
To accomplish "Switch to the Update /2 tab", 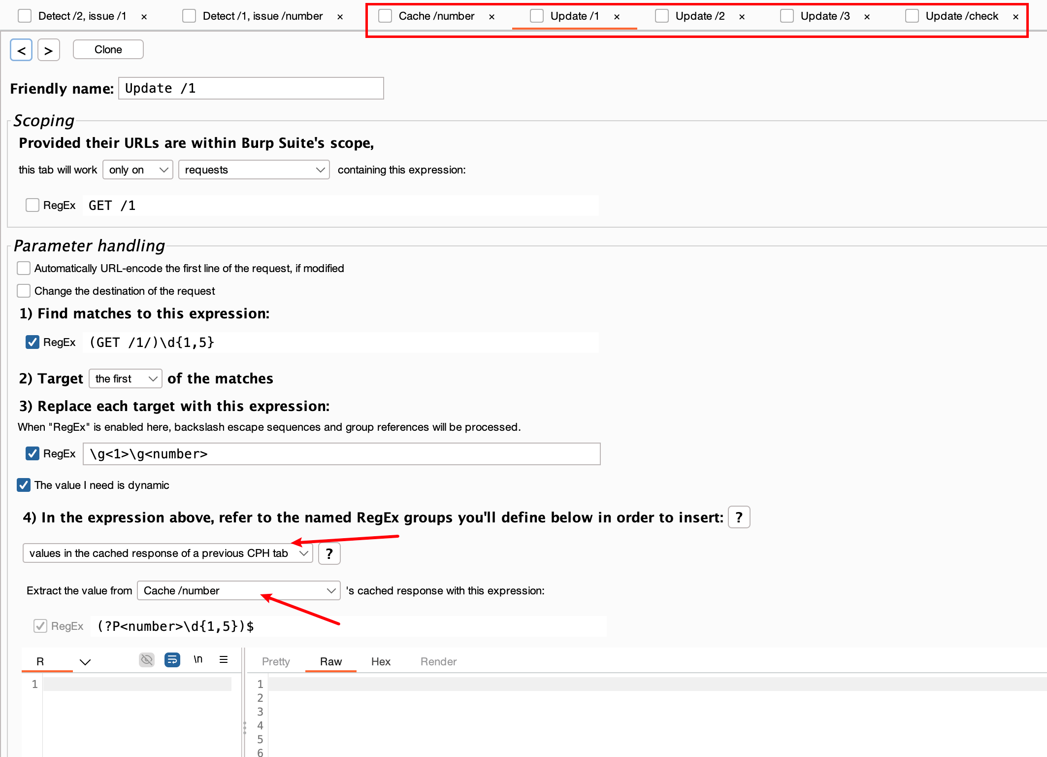I will 699,16.
